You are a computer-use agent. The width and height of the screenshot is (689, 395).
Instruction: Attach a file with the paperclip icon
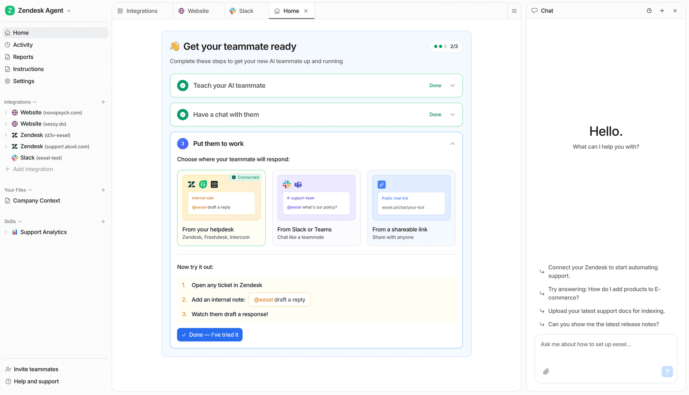(546, 372)
